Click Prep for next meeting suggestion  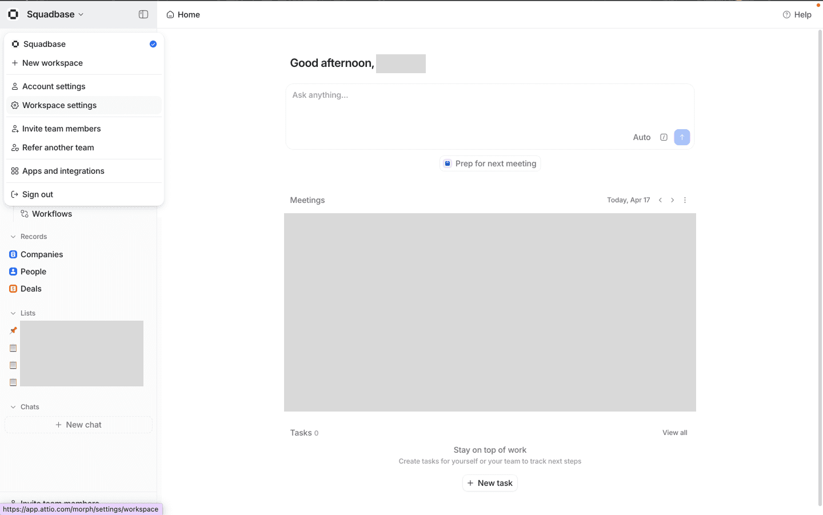tap(490, 163)
